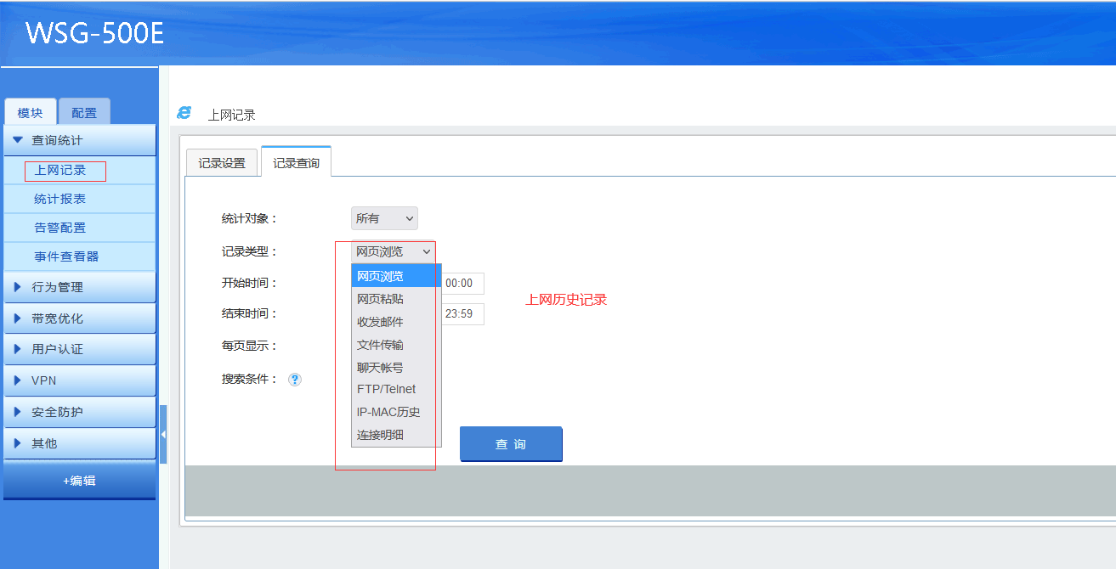Choose 收发邮件 record type
The image size is (1116, 569).
tap(380, 322)
